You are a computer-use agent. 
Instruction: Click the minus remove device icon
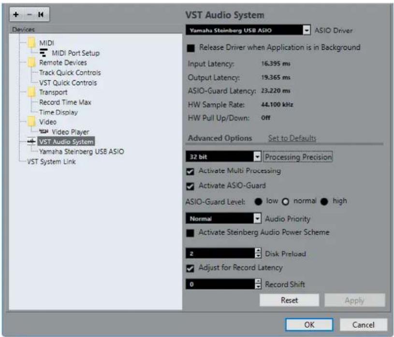29,14
